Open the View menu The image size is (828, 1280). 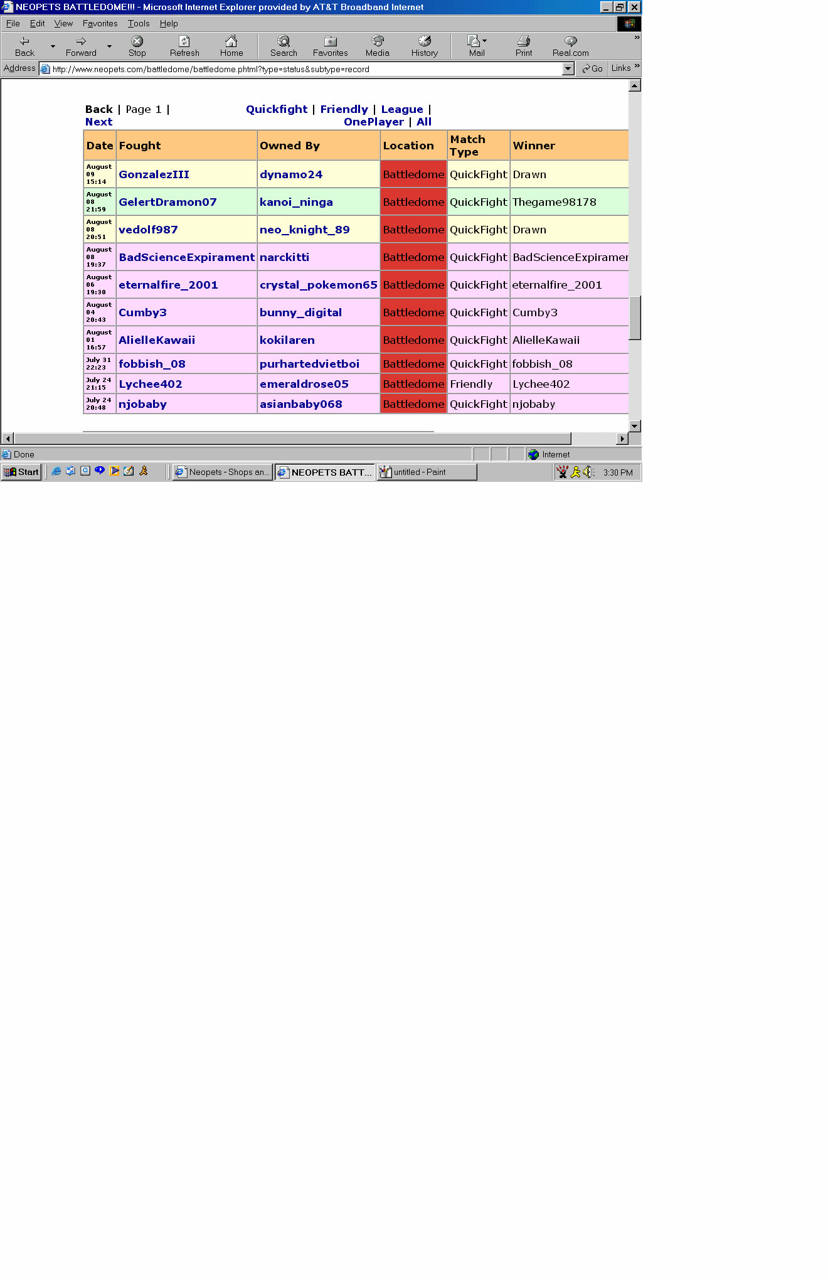tap(63, 23)
